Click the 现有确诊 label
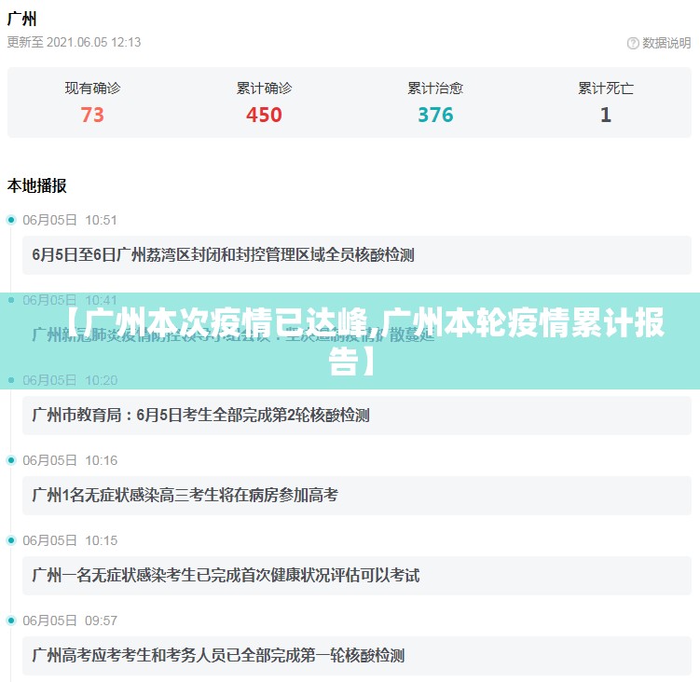Viewport: 700px width, 682px height. point(92,88)
